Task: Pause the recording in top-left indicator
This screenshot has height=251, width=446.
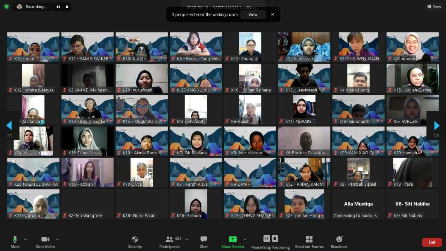Action: tap(58, 7)
